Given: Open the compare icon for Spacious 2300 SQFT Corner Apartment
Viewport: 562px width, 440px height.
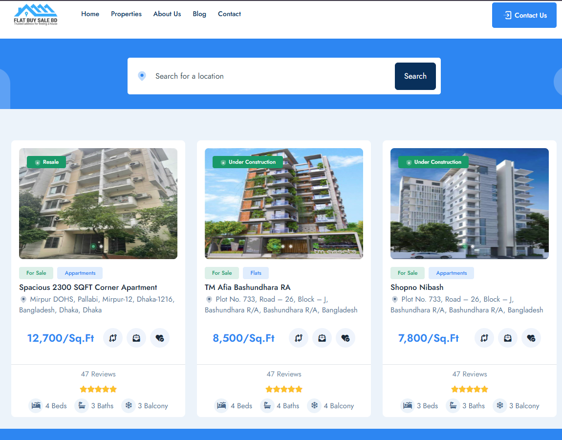Looking at the screenshot, I should (112, 338).
